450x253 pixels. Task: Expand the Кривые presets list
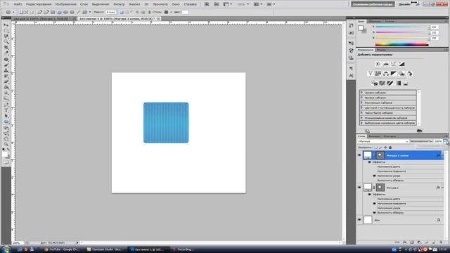361,98
